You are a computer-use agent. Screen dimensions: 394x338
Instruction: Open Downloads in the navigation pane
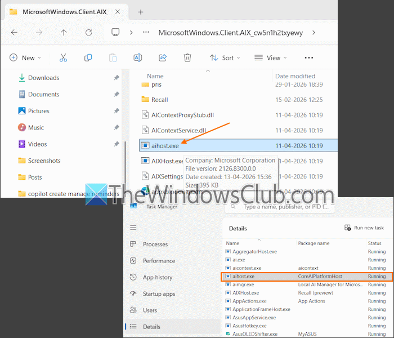[x=44, y=78]
